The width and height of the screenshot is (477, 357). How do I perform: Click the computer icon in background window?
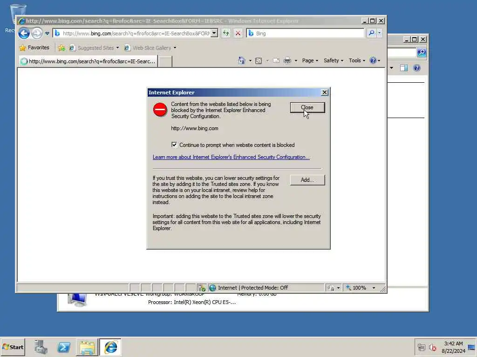tap(77, 300)
